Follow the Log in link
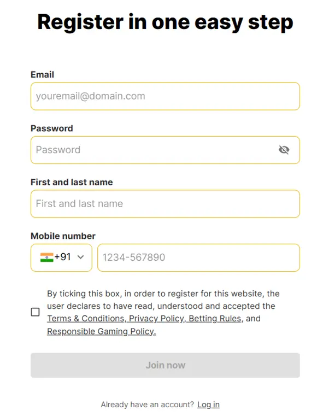 tap(208, 405)
